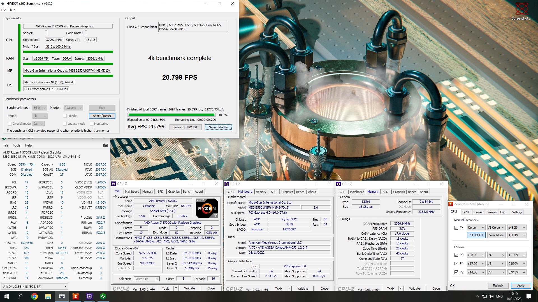Open the Benchmark type 64-bit dropdown
Viewport: 538px width, 302px height.
40,108
